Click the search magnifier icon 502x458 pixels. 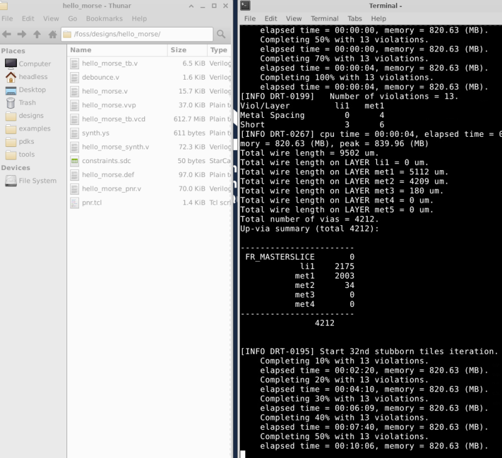click(221, 34)
